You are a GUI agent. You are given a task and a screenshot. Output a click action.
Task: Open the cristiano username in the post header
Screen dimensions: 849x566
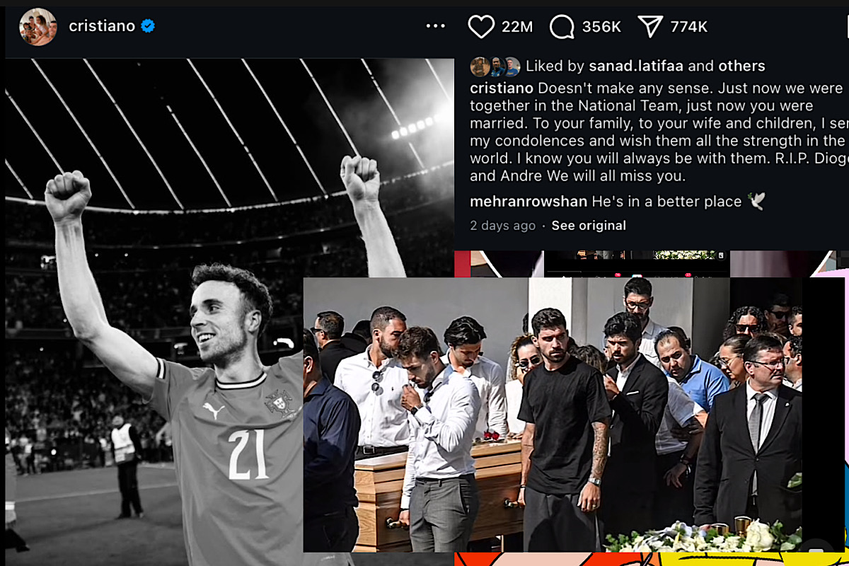(x=102, y=26)
